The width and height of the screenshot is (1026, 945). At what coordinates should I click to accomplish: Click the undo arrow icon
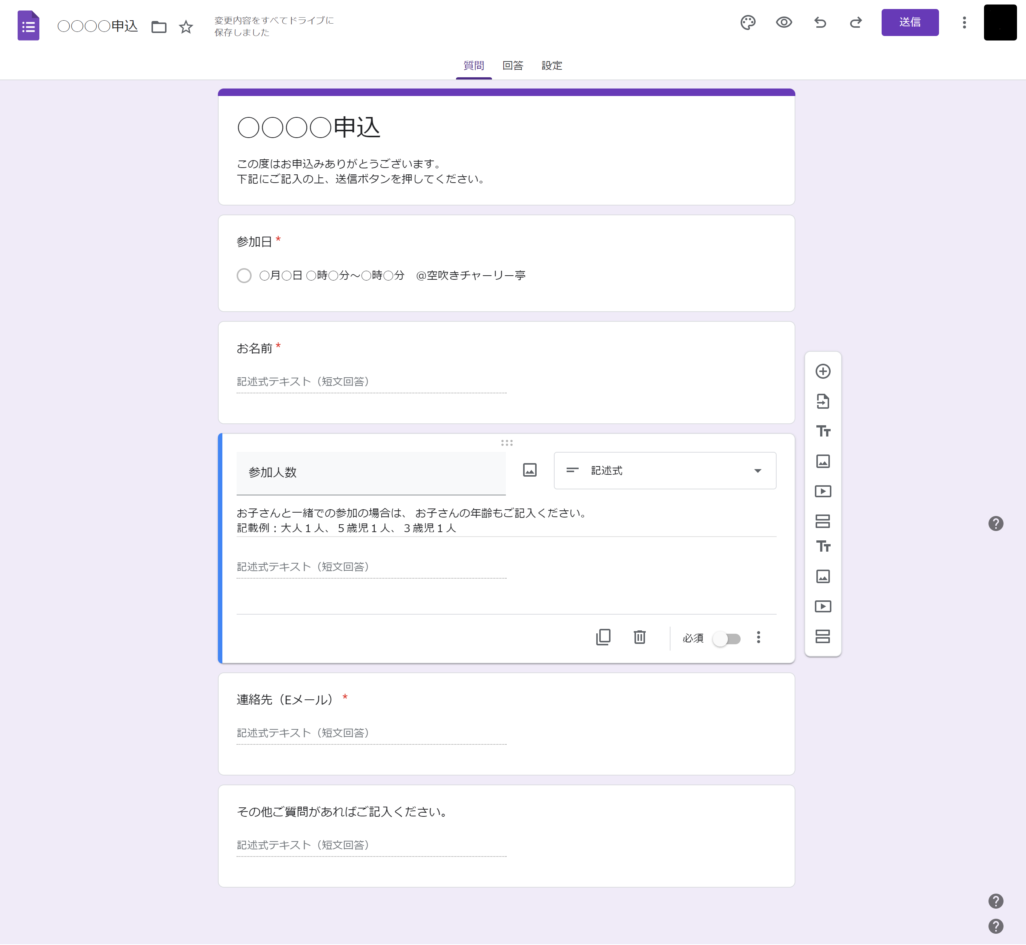click(820, 22)
